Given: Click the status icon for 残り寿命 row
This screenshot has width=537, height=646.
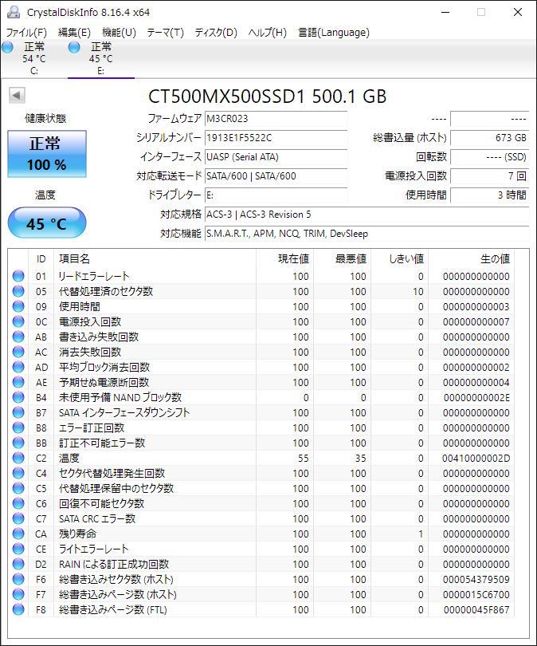Looking at the screenshot, I should click(18, 534).
